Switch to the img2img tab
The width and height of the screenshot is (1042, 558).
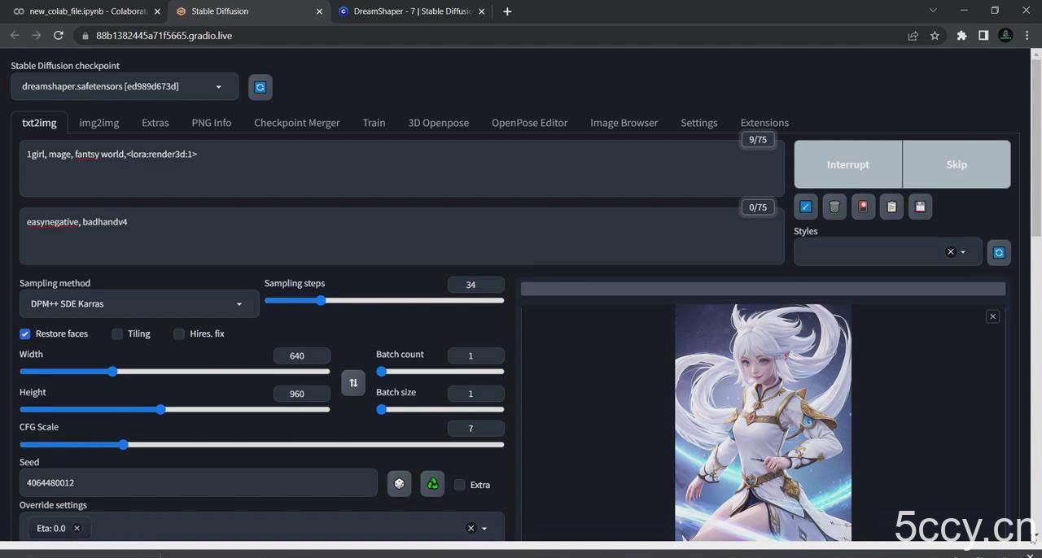(x=99, y=123)
